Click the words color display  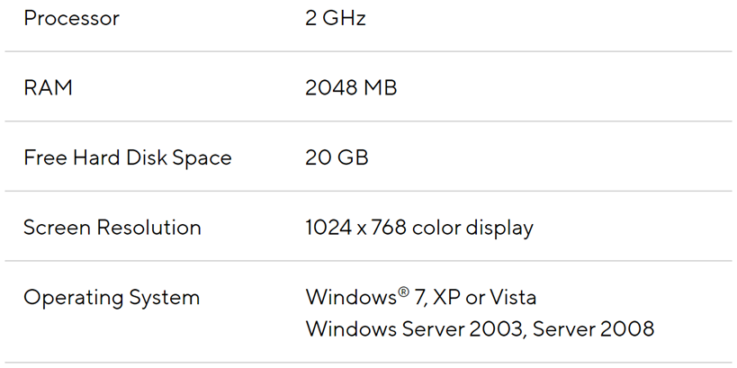pyautogui.click(x=472, y=228)
